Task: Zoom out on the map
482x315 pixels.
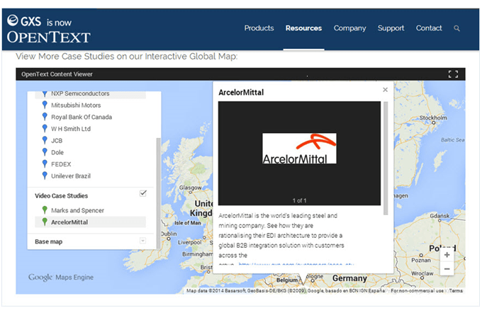Action: (447, 269)
